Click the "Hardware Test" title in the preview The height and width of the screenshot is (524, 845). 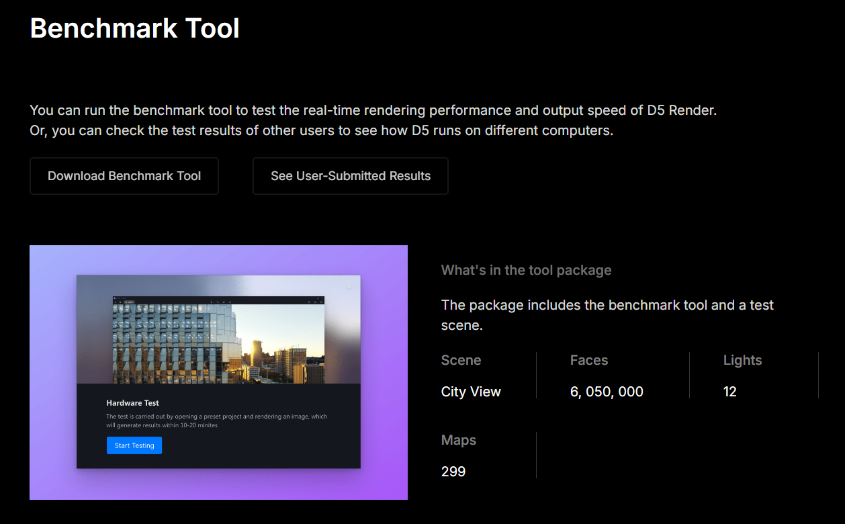[x=133, y=403]
